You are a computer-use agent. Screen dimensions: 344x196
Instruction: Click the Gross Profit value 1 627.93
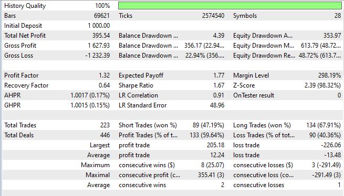[x=99, y=46]
